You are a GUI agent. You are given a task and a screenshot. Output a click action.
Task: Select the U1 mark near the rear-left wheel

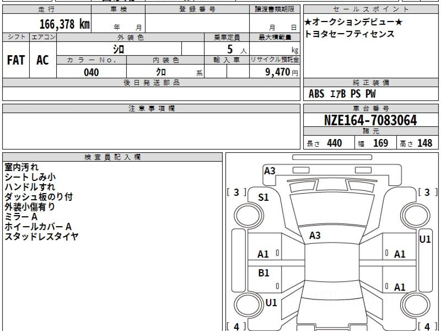tap(271, 303)
